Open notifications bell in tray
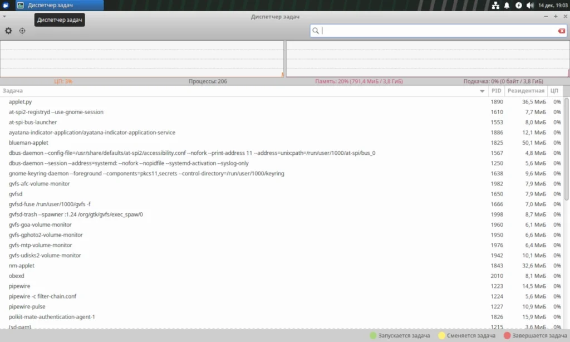The image size is (570, 342). coord(507,5)
